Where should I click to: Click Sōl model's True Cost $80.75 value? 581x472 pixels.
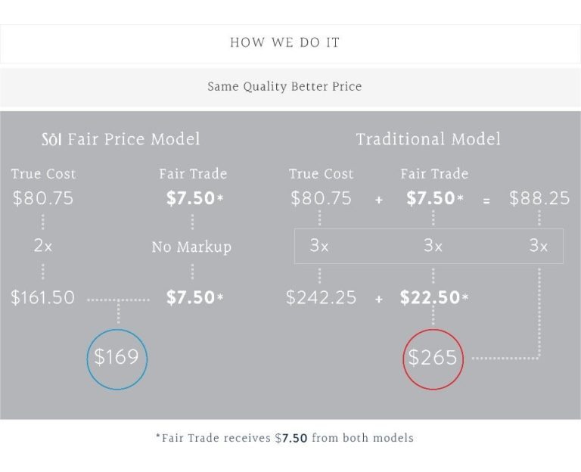(43, 198)
